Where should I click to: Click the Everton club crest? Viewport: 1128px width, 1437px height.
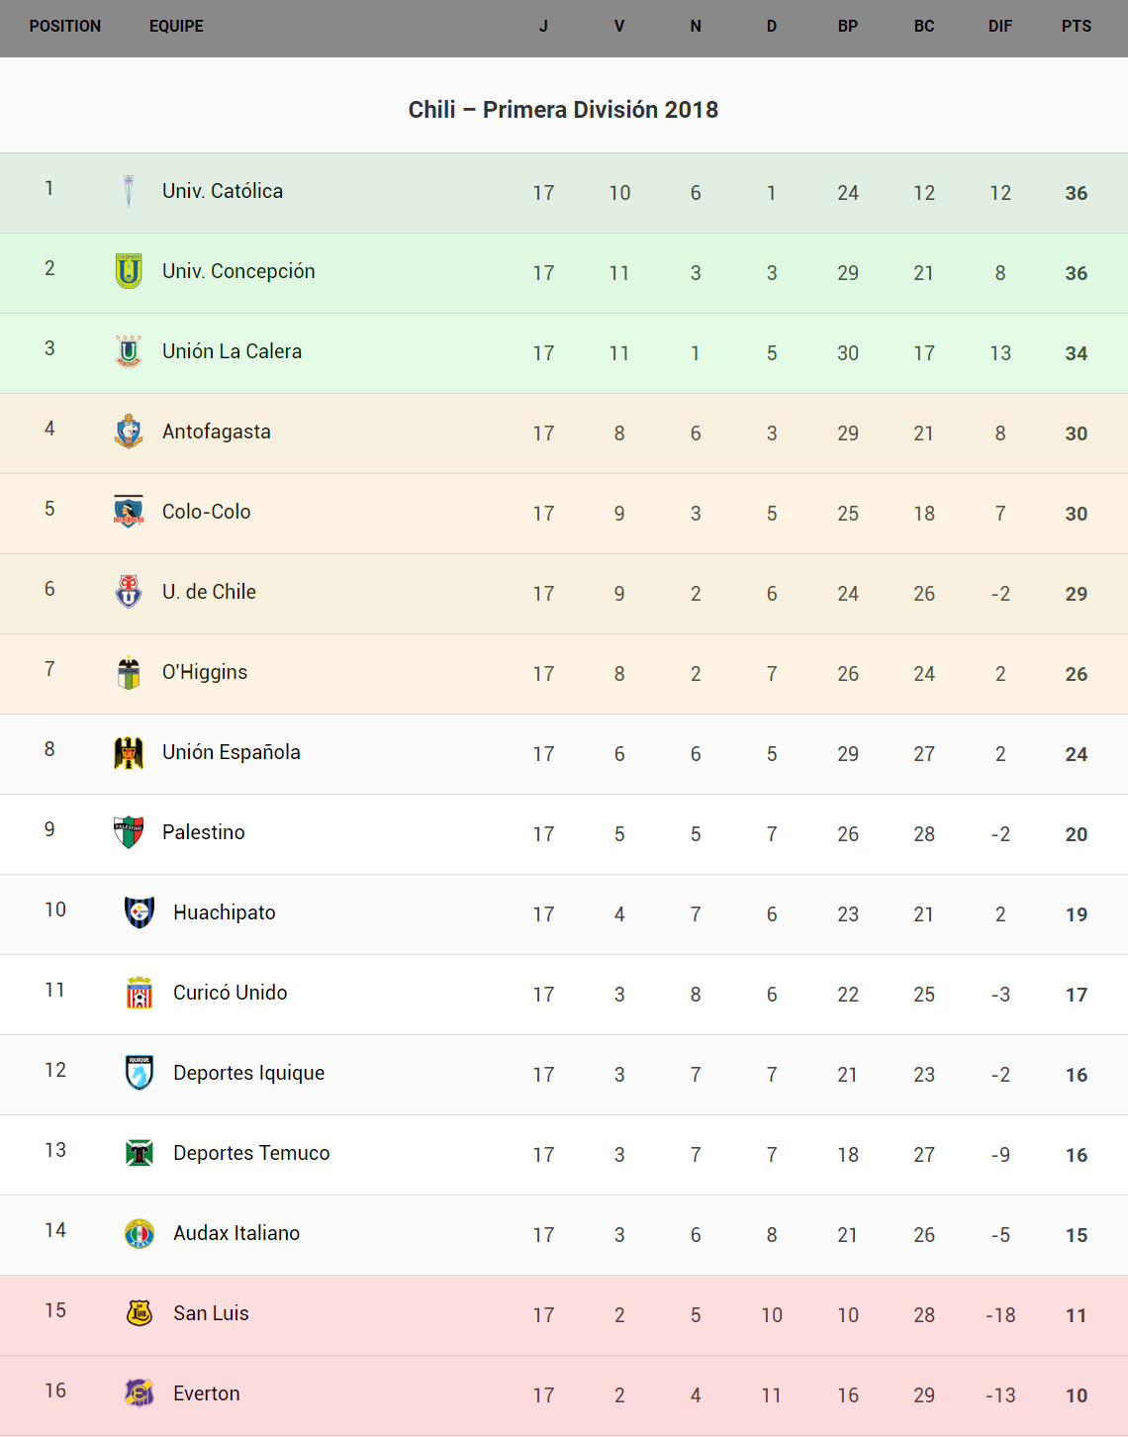(x=140, y=1393)
